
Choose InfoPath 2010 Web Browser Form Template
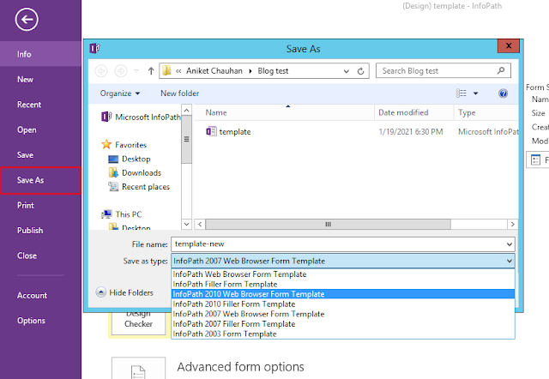point(343,294)
